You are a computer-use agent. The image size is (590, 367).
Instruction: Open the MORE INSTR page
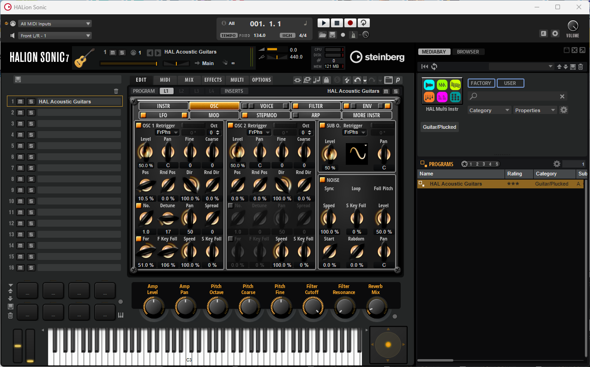(x=367, y=115)
